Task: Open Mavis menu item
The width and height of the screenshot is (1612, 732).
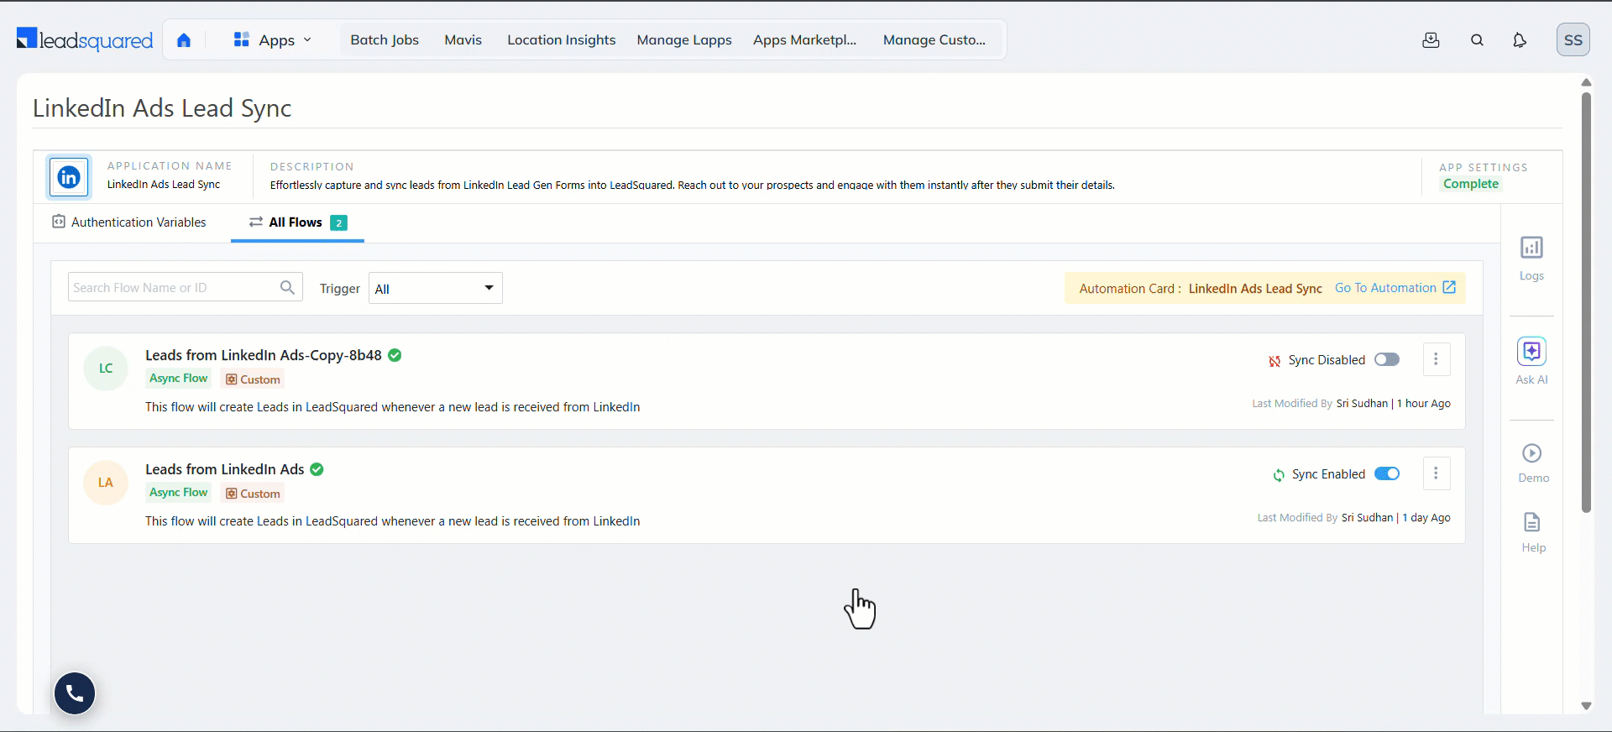Action: (463, 40)
